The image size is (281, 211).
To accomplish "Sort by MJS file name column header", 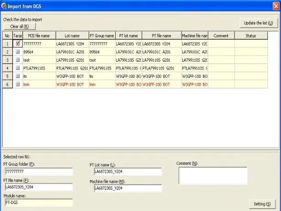I will click(x=39, y=36).
